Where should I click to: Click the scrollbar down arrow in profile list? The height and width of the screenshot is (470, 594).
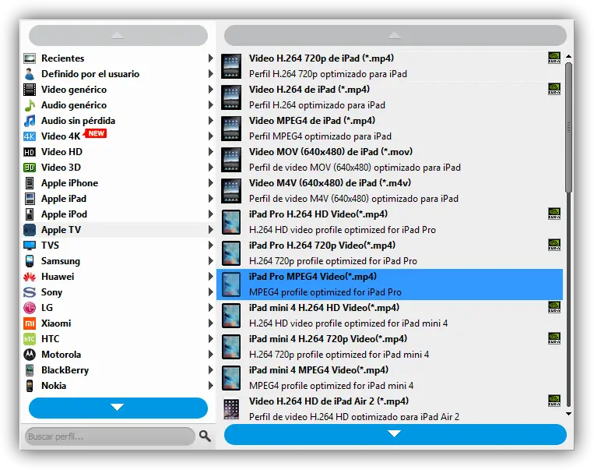coord(568,414)
